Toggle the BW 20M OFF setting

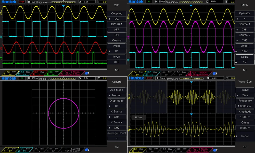click(117, 30)
